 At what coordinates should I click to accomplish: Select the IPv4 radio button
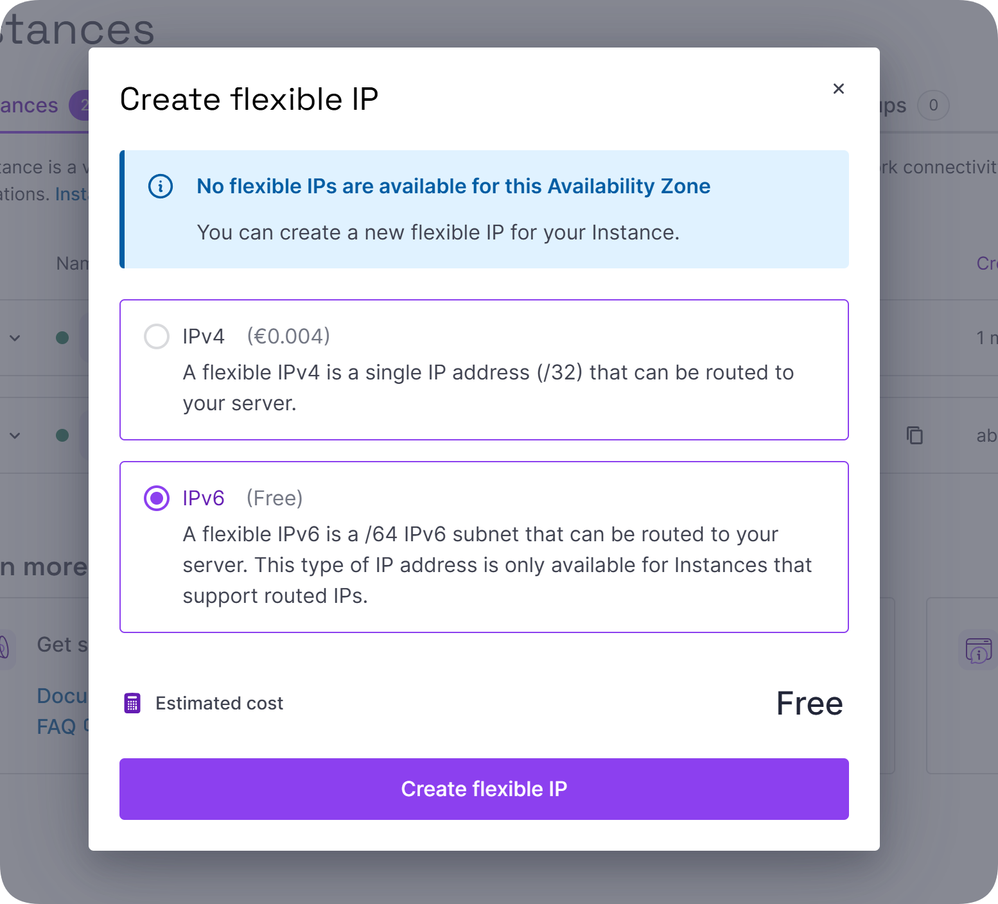pos(157,336)
